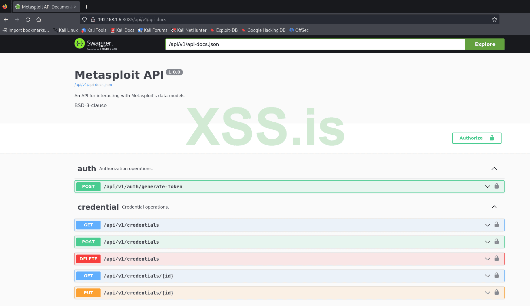Go to the browser home page
This screenshot has height=306, width=530.
38,20
